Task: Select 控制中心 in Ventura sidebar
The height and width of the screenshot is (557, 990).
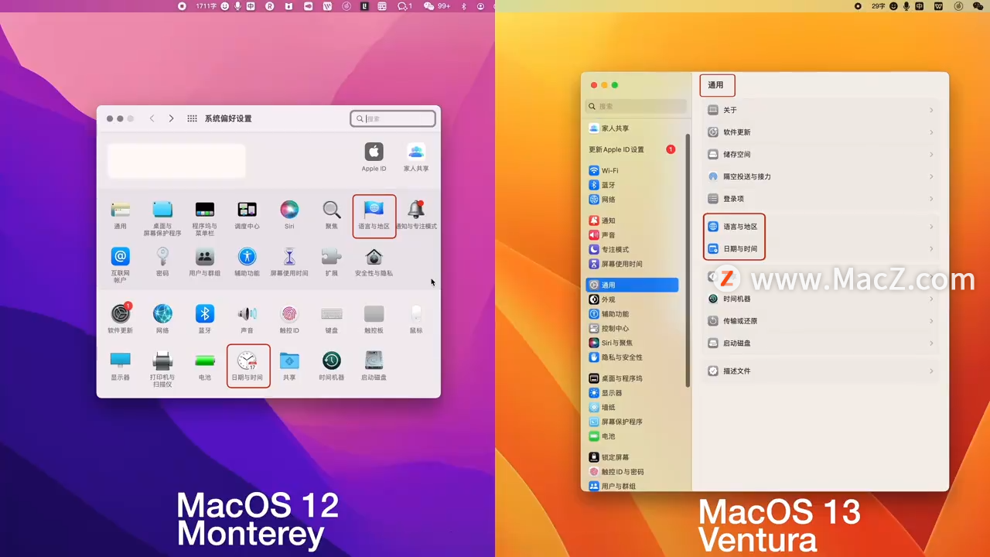Action: tap(609, 328)
